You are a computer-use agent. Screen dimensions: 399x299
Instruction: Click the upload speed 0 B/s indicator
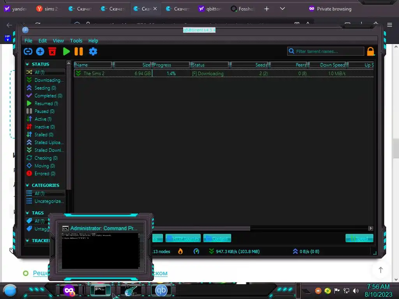306,252
